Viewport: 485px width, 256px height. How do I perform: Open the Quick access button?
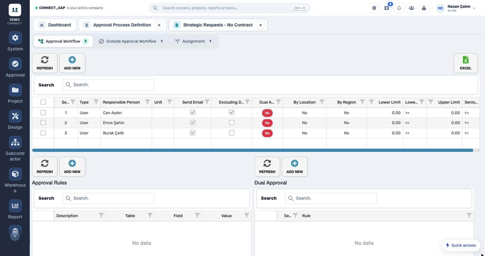pyautogui.click(x=461, y=245)
